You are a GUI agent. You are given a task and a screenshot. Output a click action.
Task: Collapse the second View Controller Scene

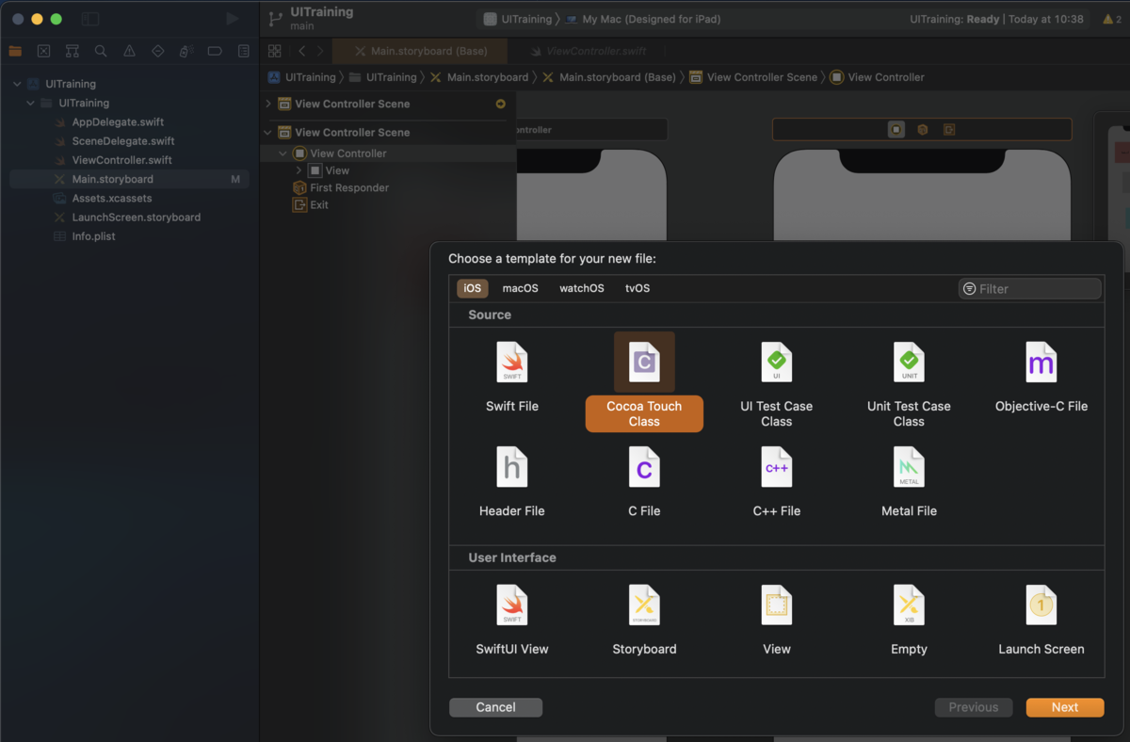click(x=268, y=133)
